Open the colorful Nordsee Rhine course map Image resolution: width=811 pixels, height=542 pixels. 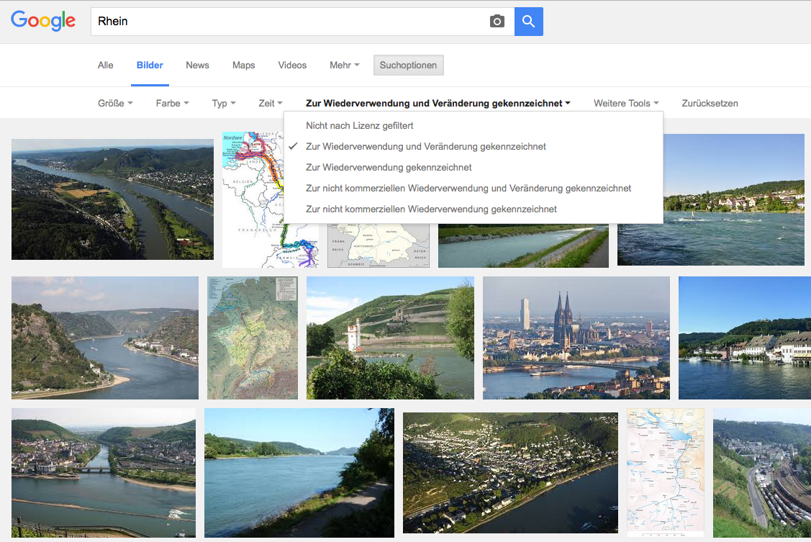(x=253, y=199)
